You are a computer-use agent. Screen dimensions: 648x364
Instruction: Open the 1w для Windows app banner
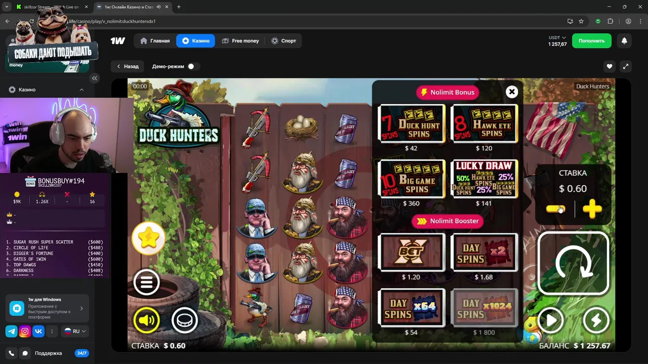pyautogui.click(x=47, y=308)
